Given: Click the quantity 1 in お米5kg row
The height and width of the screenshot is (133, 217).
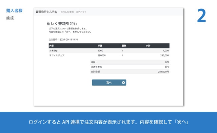Looking at the screenshot, I should [x=122, y=50].
